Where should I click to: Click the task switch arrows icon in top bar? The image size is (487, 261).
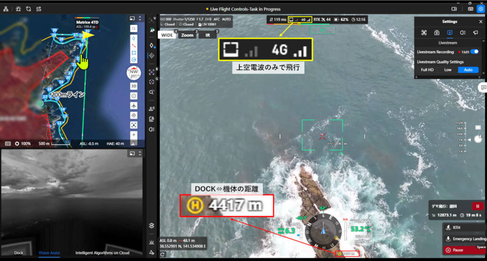coord(39,9)
